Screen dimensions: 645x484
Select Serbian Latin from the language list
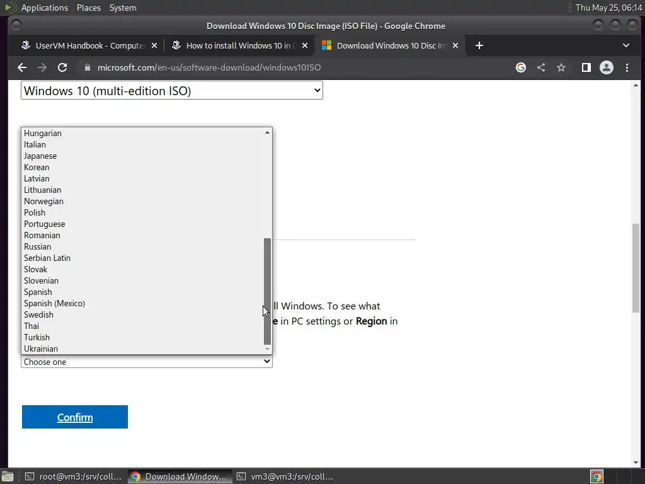click(143, 258)
